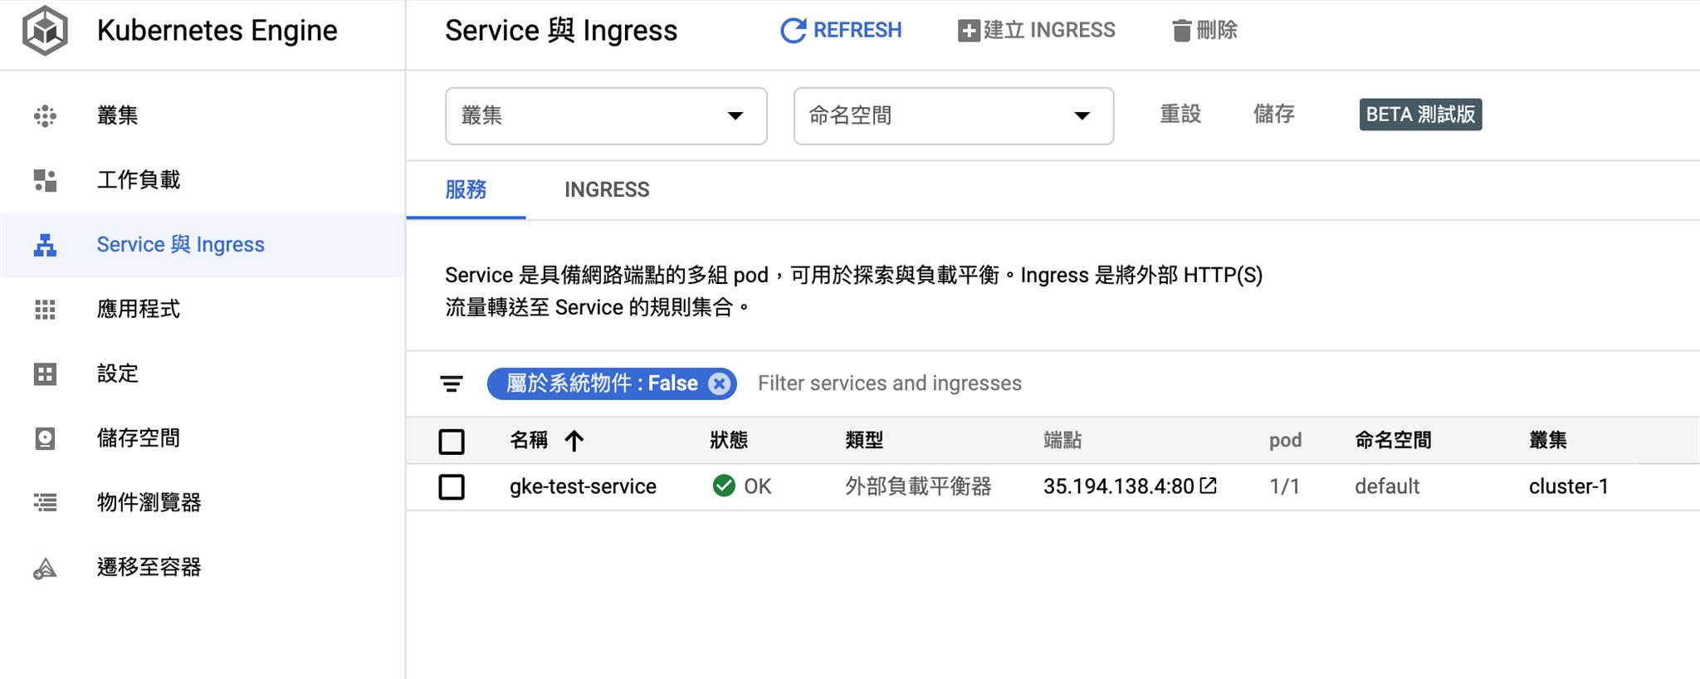Click the default namespace cell

[1387, 486]
